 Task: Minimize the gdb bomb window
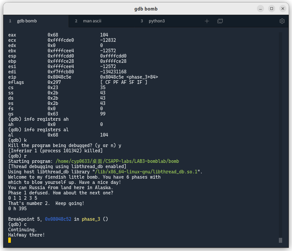[260, 9]
